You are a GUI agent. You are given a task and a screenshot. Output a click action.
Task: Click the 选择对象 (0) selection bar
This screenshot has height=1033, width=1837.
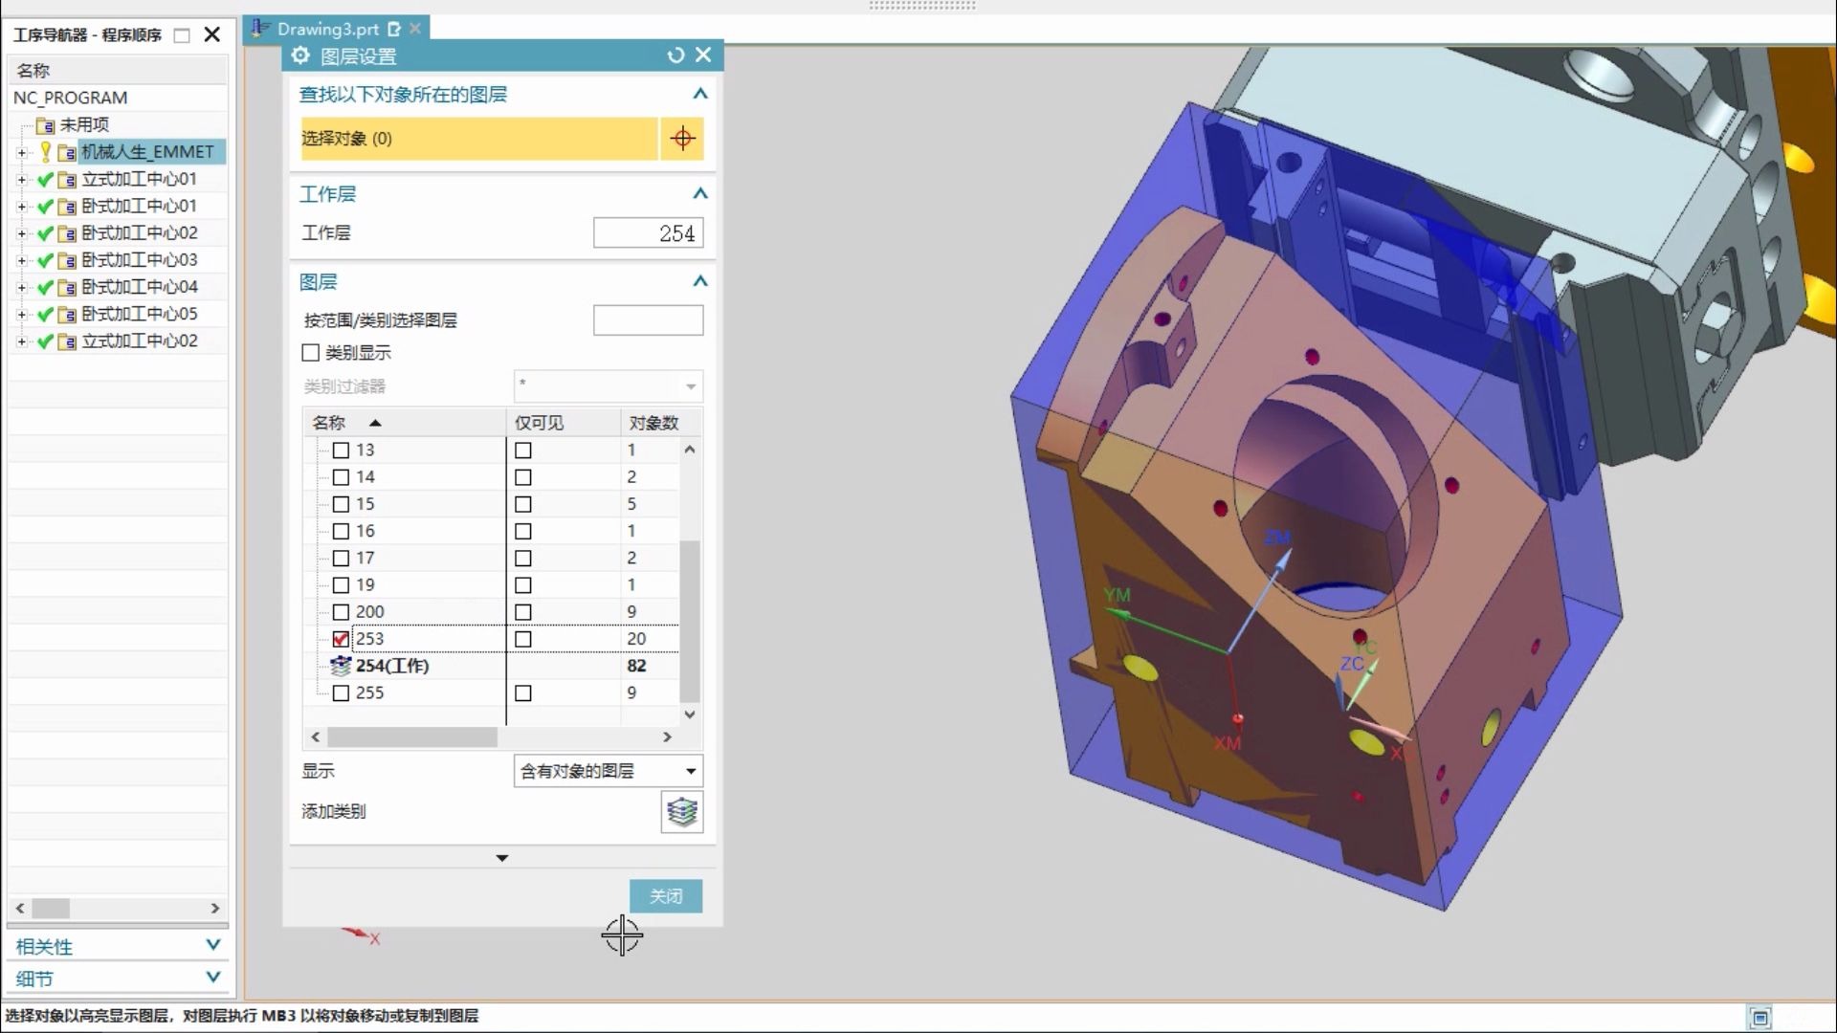pyautogui.click(x=478, y=139)
